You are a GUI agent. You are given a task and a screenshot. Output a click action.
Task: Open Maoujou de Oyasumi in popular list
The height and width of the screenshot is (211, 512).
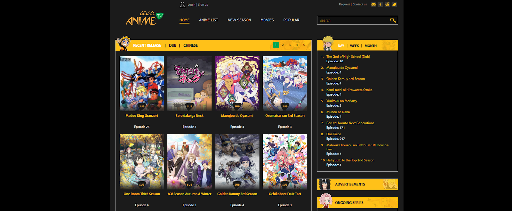[x=342, y=68]
